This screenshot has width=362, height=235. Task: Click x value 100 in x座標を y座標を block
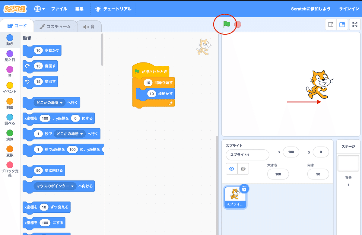45,119
